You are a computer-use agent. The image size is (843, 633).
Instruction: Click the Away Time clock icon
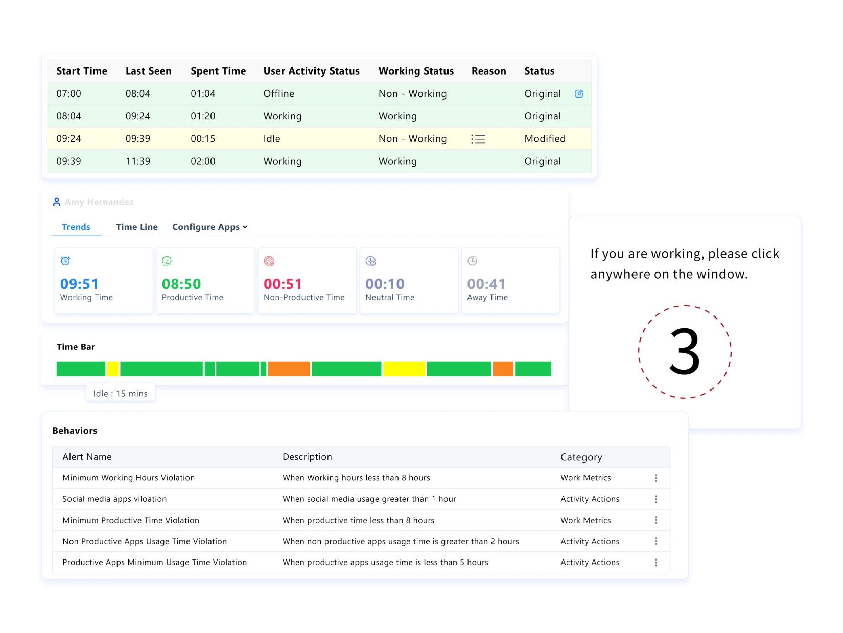point(473,261)
